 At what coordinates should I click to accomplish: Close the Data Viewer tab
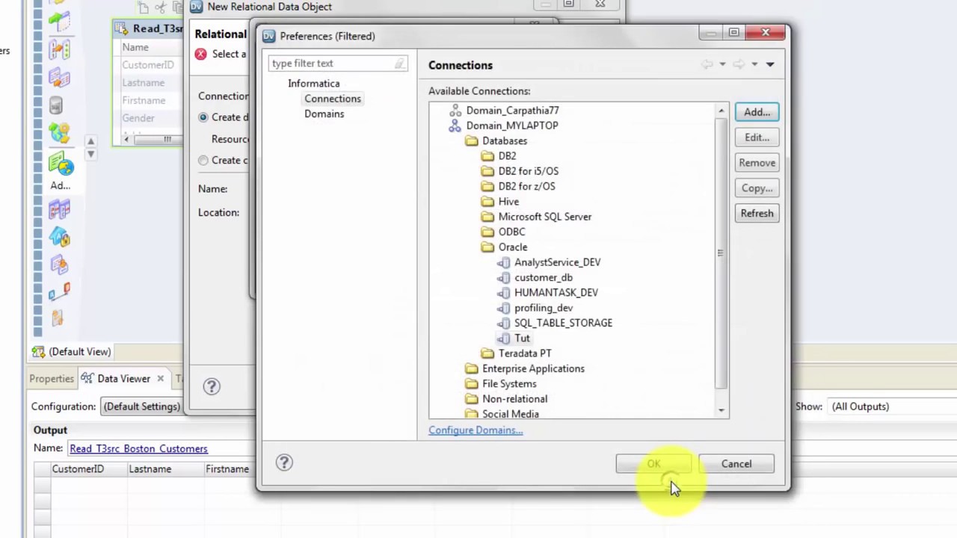click(x=160, y=379)
